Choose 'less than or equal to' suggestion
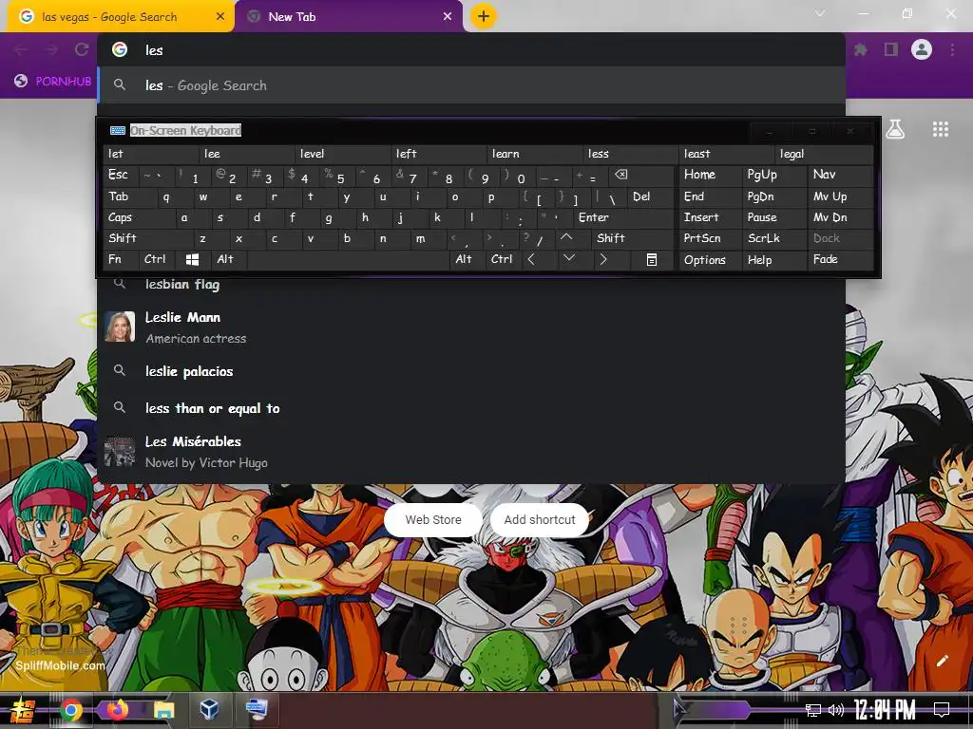Image resolution: width=973 pixels, height=729 pixels. coord(471,408)
